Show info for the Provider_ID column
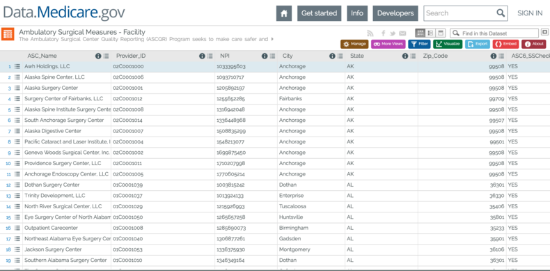The width and height of the screenshot is (550, 271). coord(202,56)
